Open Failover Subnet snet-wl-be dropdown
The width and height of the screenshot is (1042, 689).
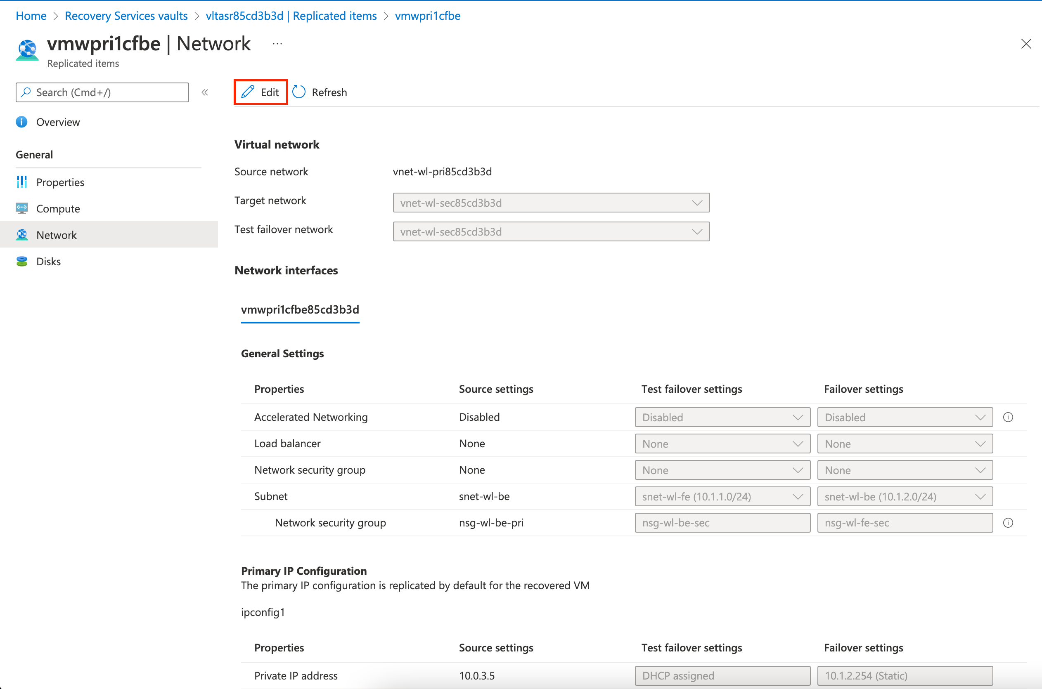905,497
